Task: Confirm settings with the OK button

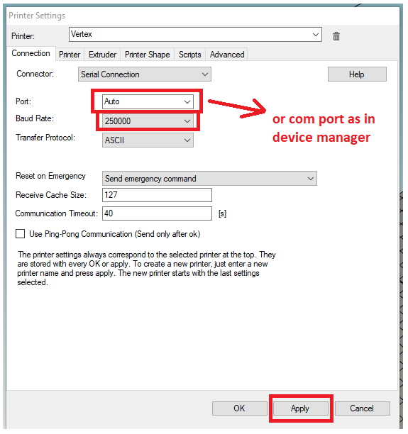Action: tap(240, 408)
